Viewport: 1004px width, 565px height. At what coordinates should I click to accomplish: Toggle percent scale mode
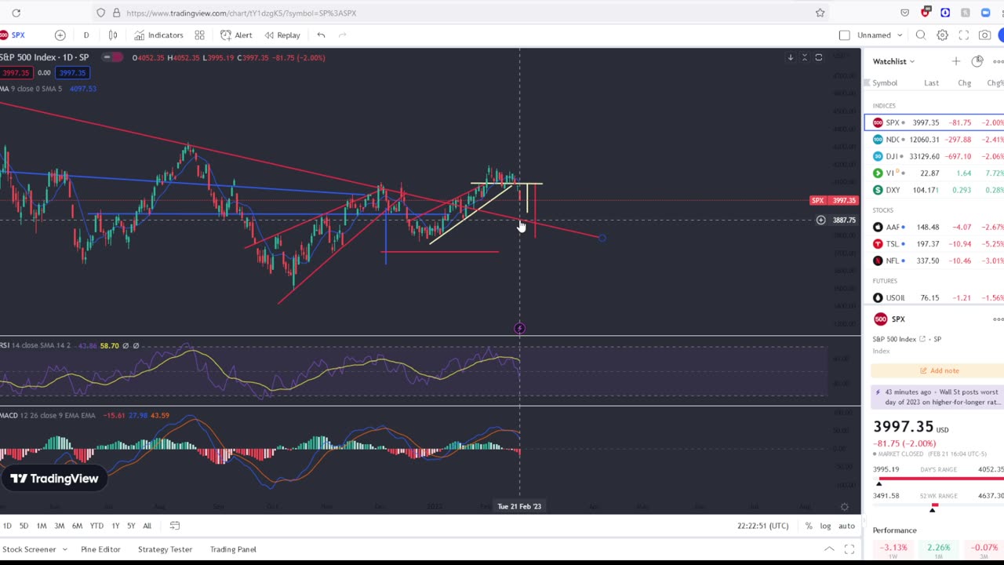809,526
